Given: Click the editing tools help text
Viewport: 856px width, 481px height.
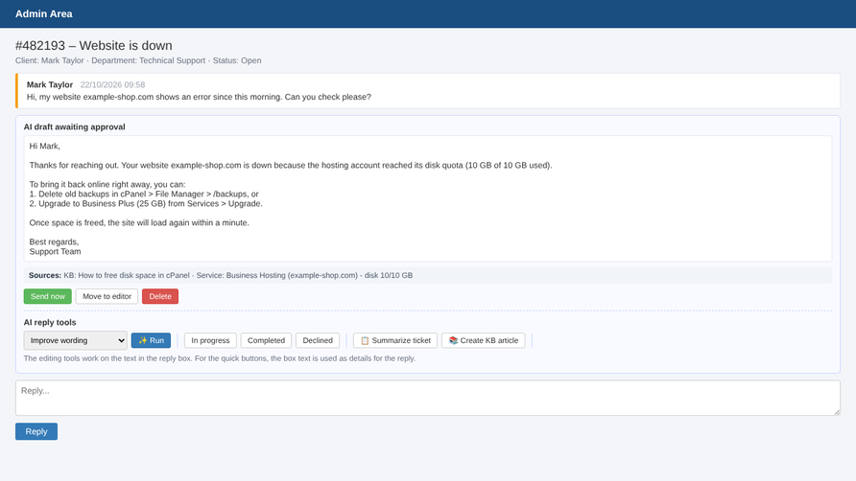Looking at the screenshot, I should (220, 358).
